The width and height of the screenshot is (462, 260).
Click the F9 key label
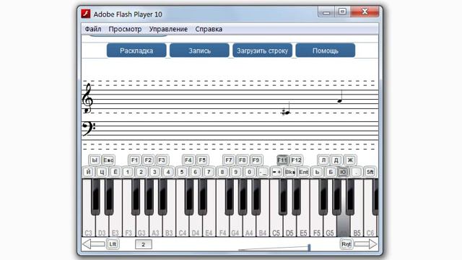click(256, 160)
